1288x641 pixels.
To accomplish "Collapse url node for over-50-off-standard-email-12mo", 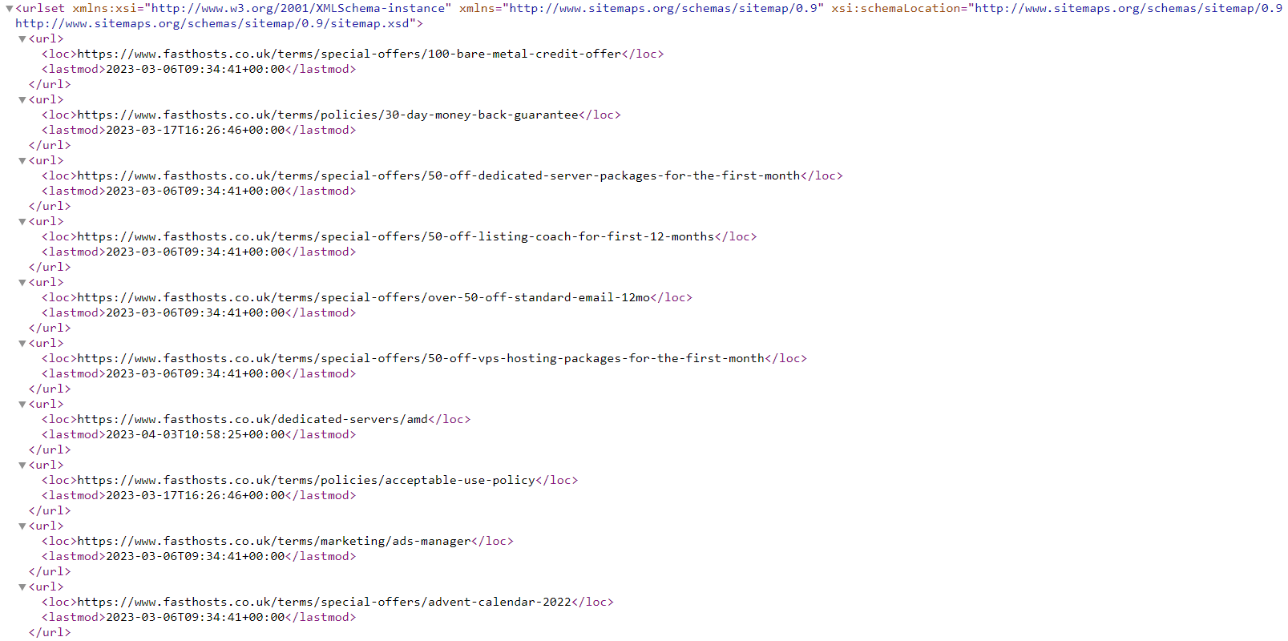I will click(x=22, y=283).
